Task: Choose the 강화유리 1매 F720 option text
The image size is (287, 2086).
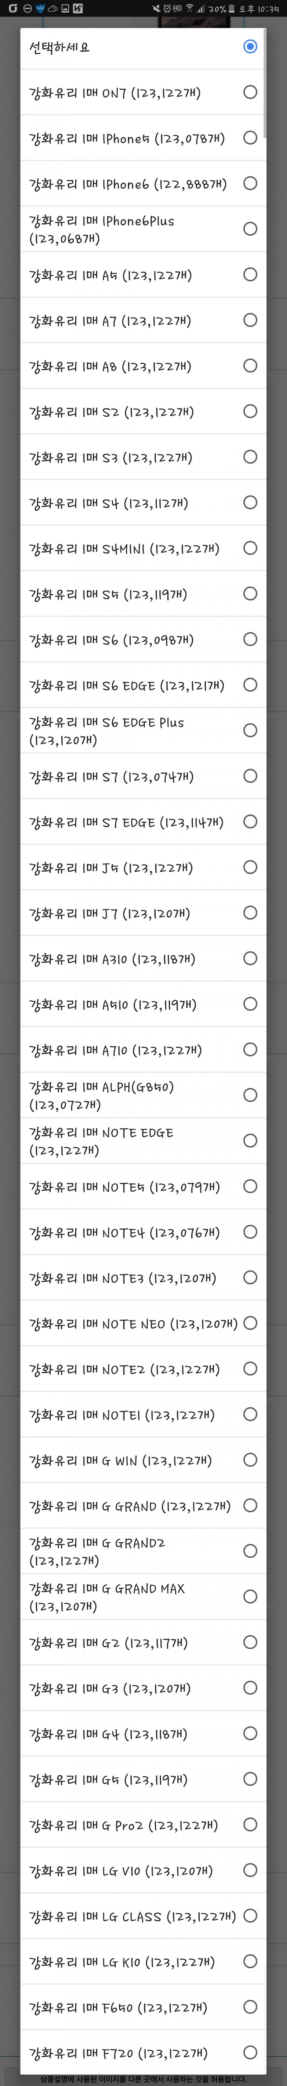Action: [x=118, y=2053]
